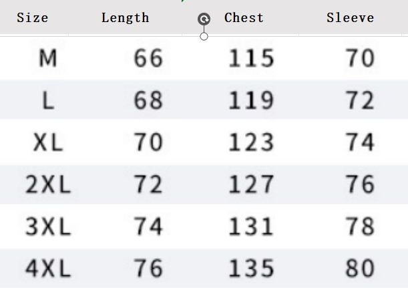Click the rotate handle icon above the table

[204, 19]
